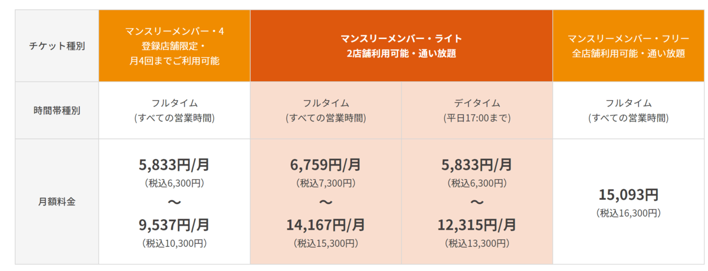Click the (税込10,300円) tax-included text
Viewport: 708px width, 271px height.
pyautogui.click(x=175, y=243)
